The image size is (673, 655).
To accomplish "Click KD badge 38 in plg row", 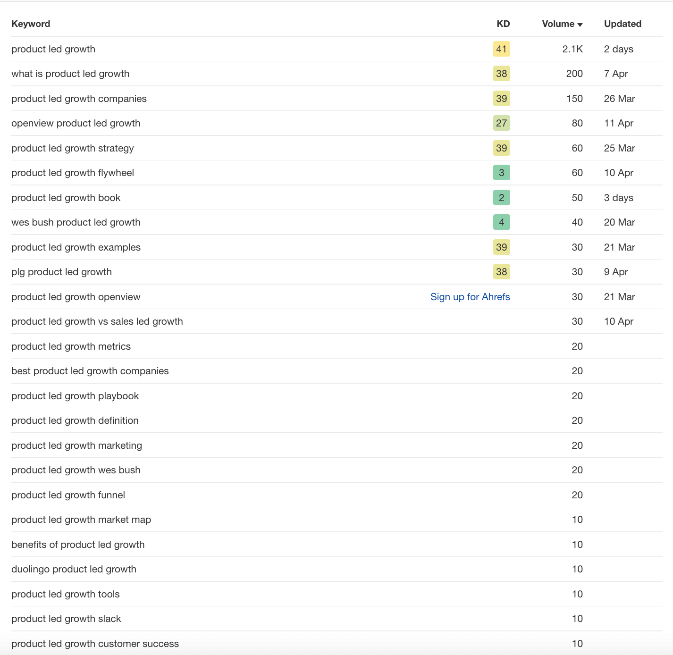I will [x=502, y=272].
